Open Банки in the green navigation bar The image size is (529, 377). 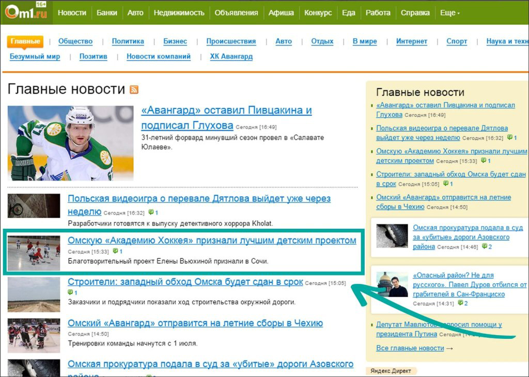point(106,13)
